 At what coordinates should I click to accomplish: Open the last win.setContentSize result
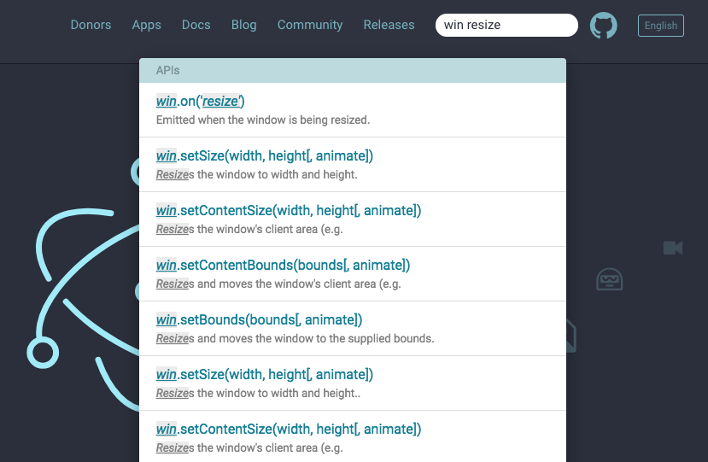tap(352, 436)
